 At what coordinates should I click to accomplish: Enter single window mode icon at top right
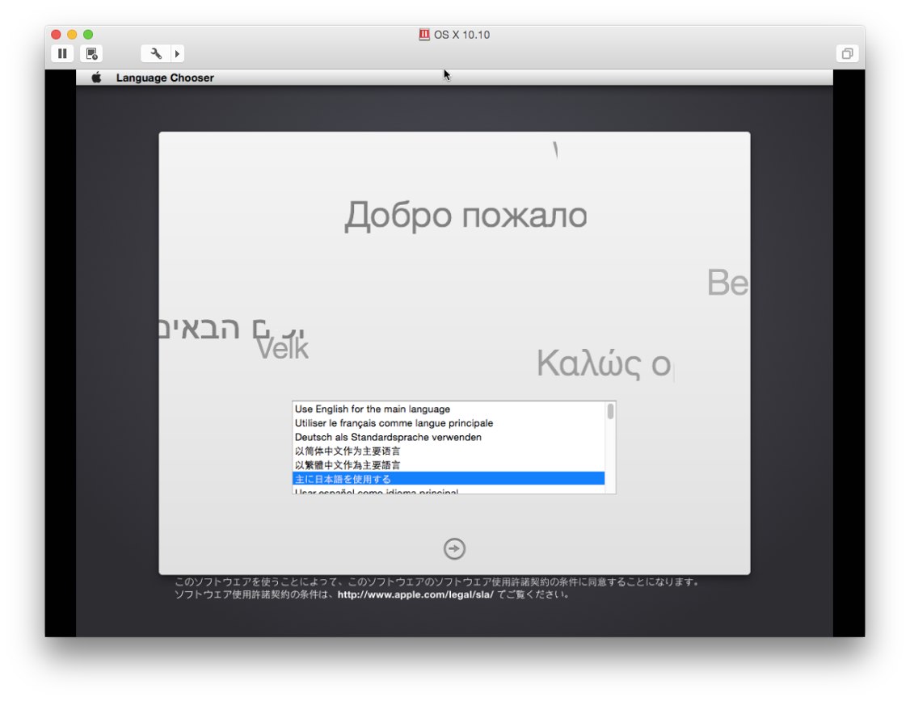847,53
